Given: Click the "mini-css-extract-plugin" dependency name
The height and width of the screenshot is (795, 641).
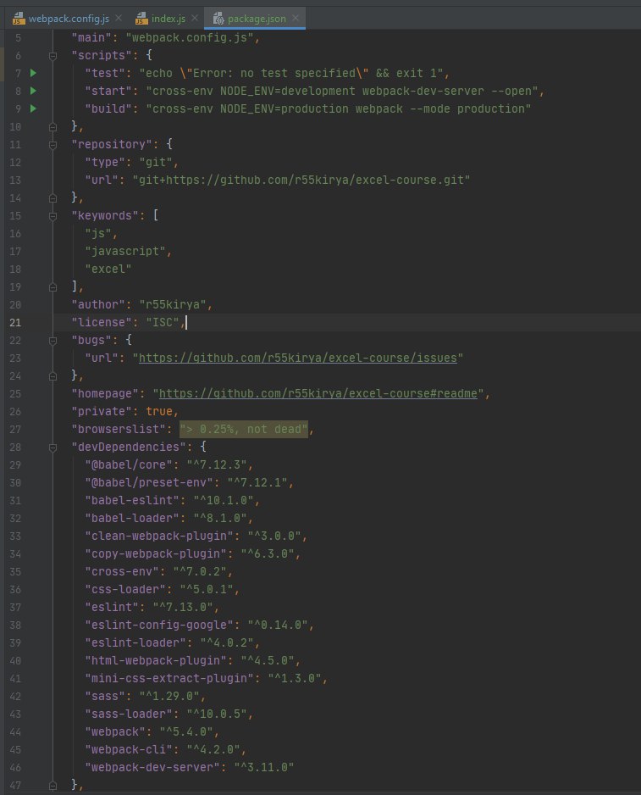Looking at the screenshot, I should 169,678.
